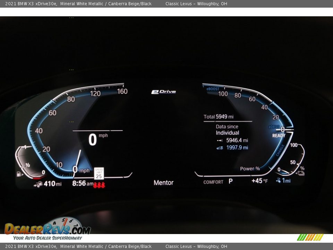
Task: Click the 80 mark on speedometer
Action: (71, 99)
